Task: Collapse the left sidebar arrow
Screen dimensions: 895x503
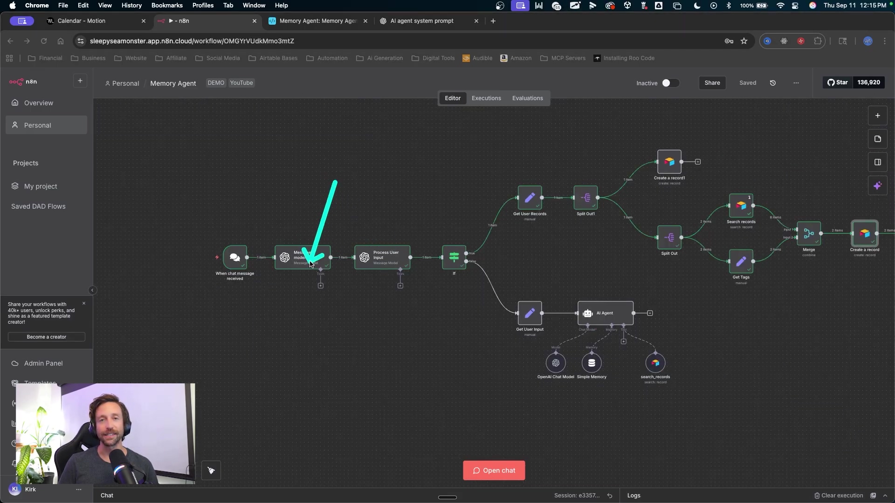Action: (x=92, y=290)
